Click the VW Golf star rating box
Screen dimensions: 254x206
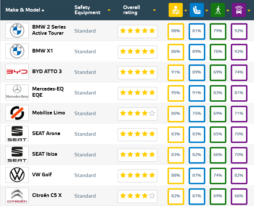137,176
